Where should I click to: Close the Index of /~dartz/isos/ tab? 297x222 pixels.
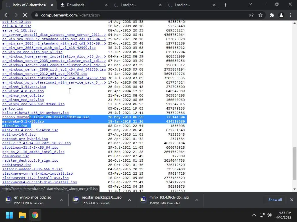click(x=52, y=5)
